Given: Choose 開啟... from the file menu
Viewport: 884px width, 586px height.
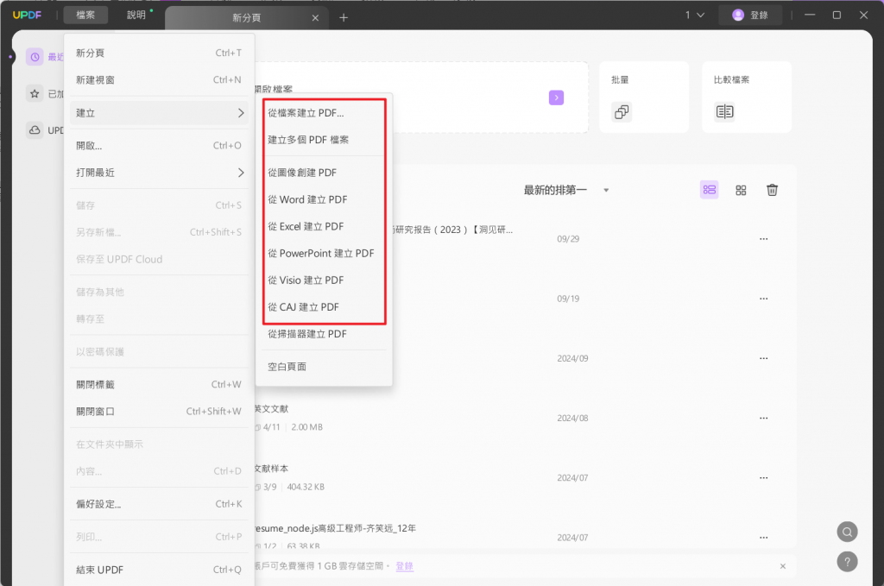Looking at the screenshot, I should pyautogui.click(x=159, y=145).
